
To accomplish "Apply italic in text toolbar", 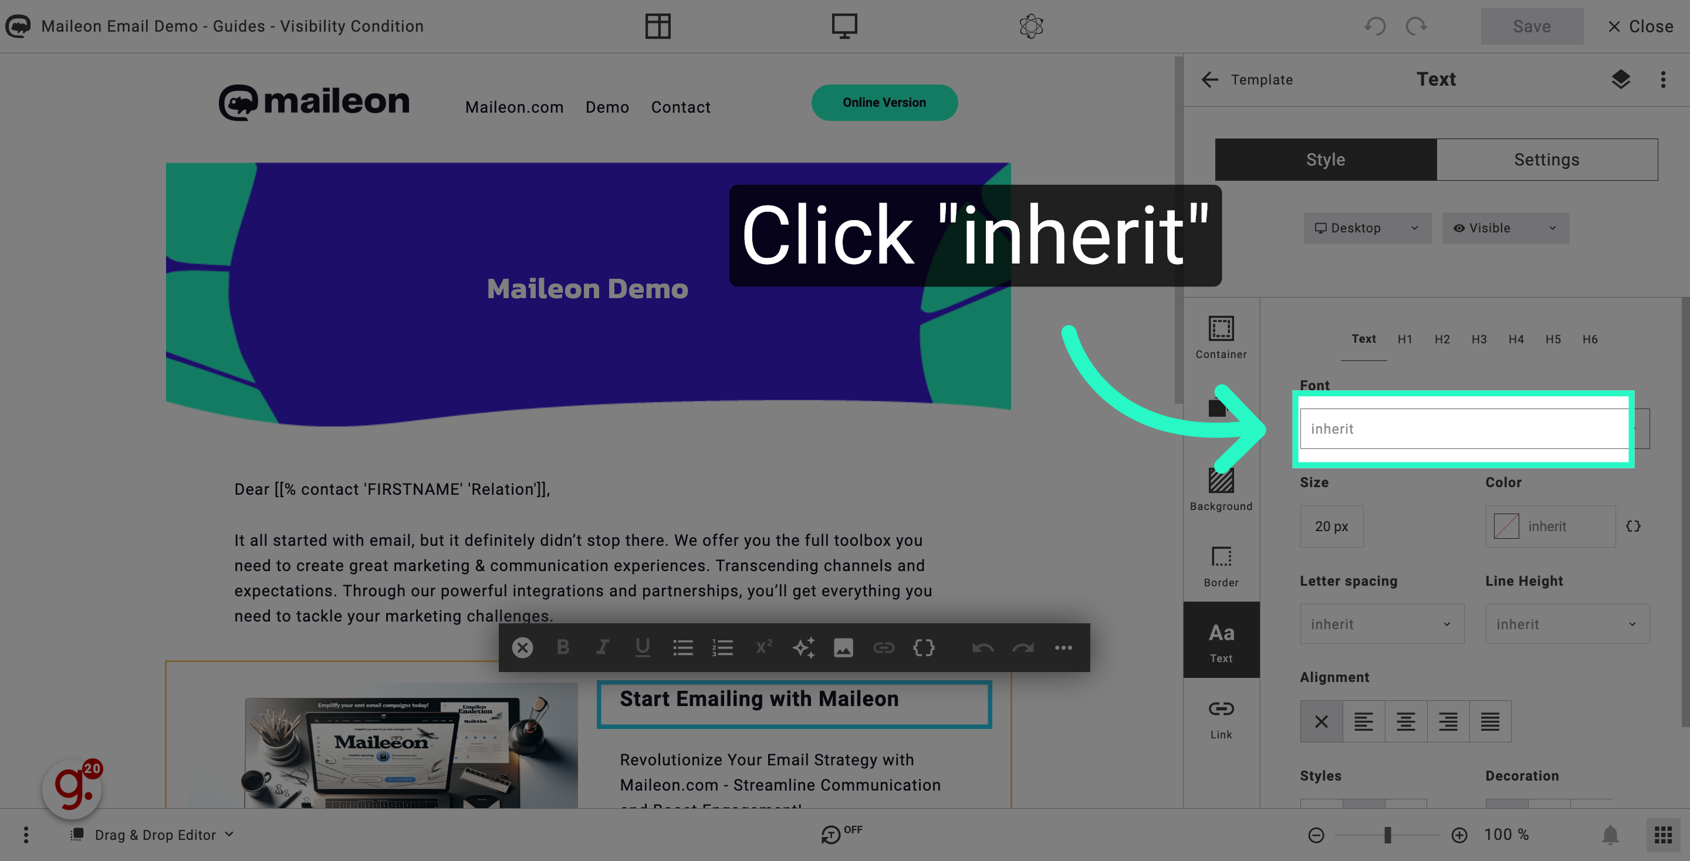I will click(602, 648).
